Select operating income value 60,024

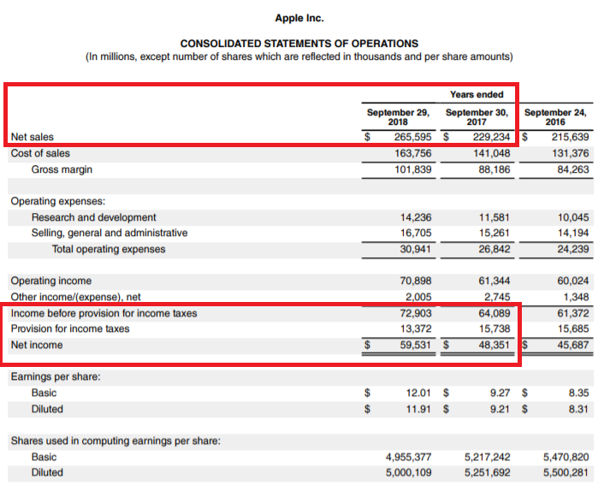pyautogui.click(x=573, y=281)
